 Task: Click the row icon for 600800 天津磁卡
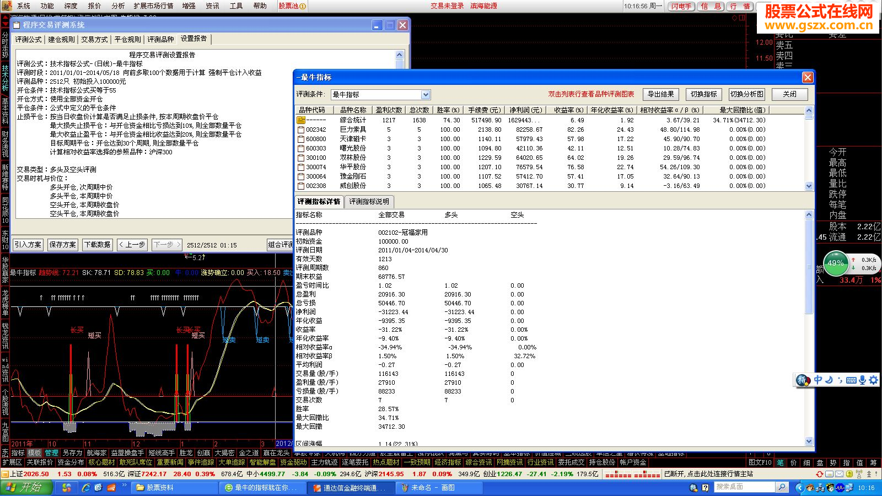pyautogui.click(x=301, y=139)
